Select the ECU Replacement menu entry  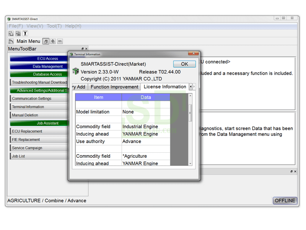[39, 131]
